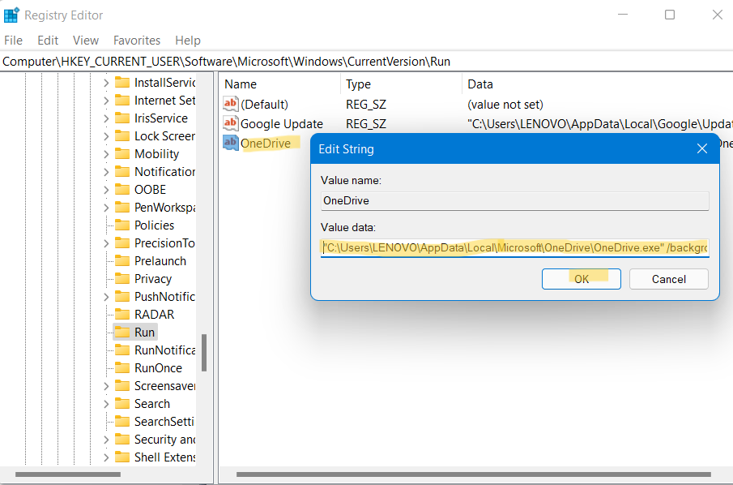
Task: Expand the Shell Extensions tree node
Action: [x=106, y=457]
